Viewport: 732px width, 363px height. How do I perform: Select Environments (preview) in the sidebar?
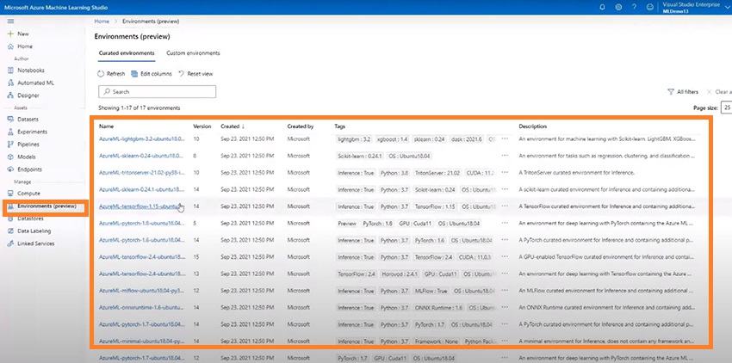click(41, 206)
